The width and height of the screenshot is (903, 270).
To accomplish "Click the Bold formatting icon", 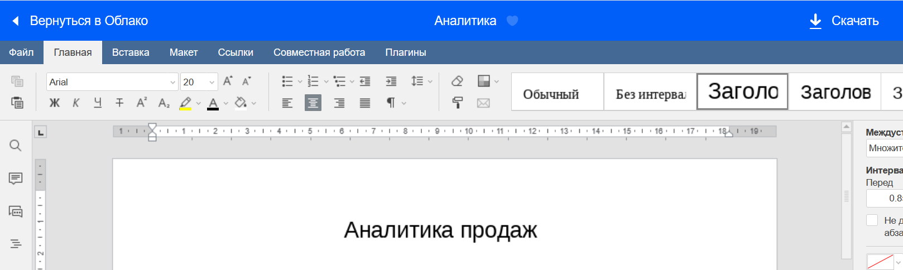I will point(54,103).
